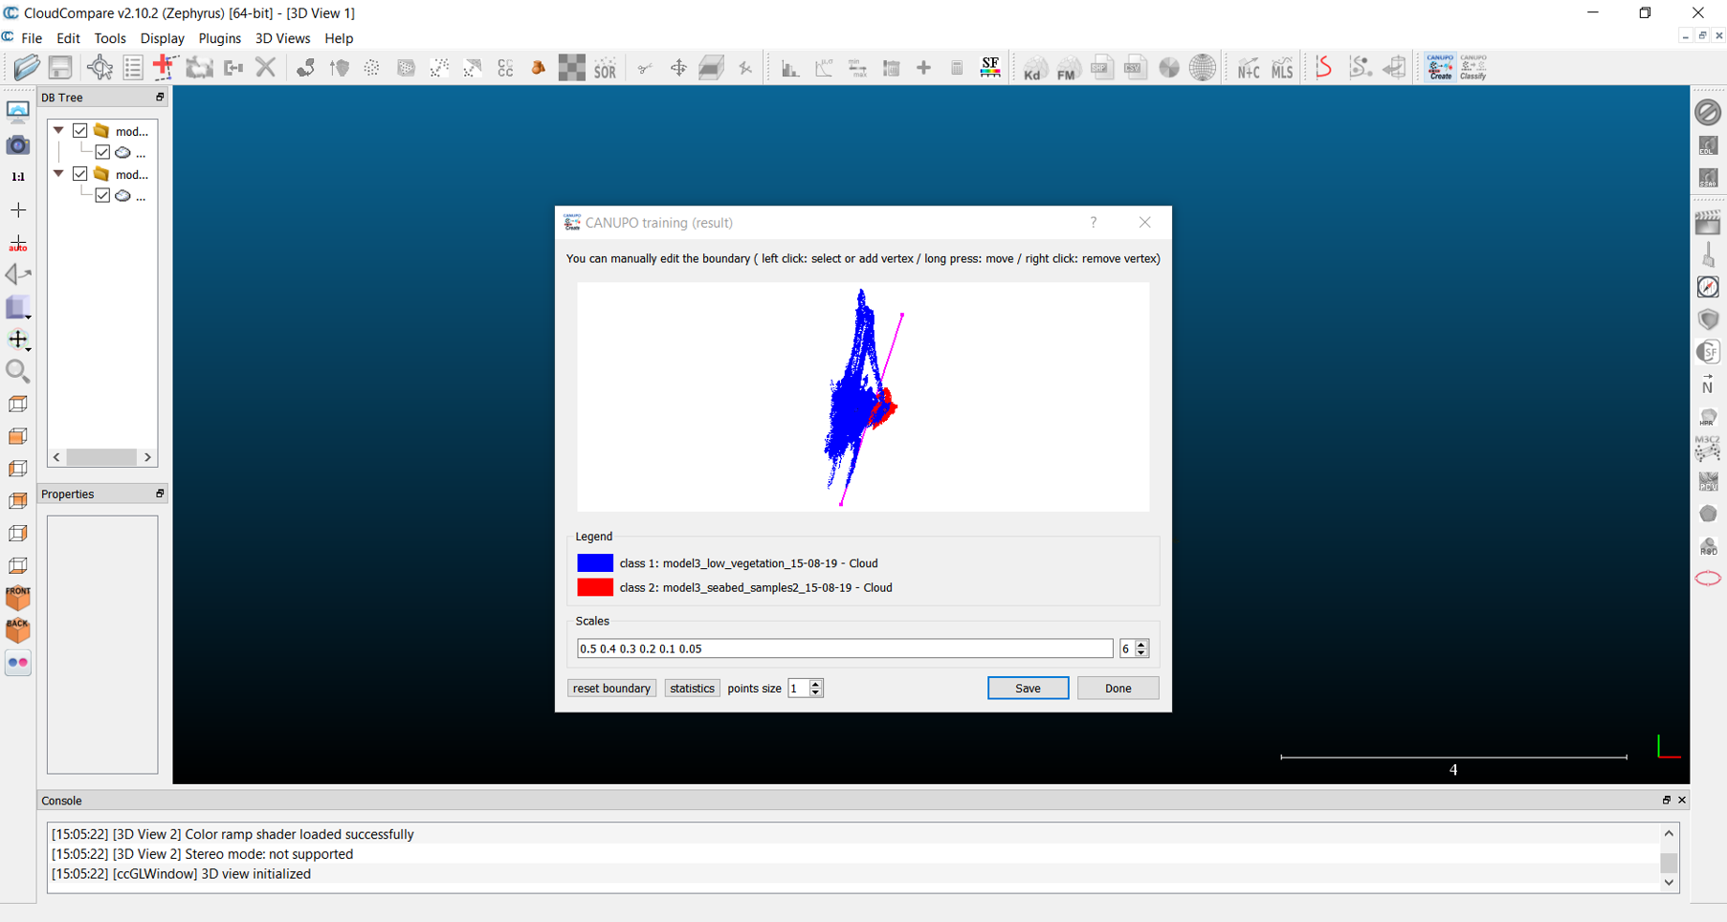
Task: Open the CANUPO Classify plugin
Action: pos(1473,67)
